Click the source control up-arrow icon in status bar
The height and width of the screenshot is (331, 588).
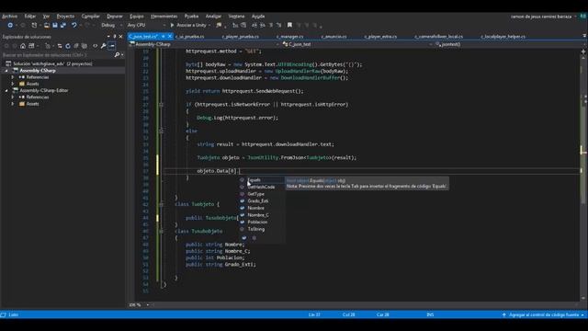click(504, 314)
